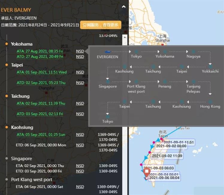Select the Nagoya node in the route diagram

(193, 52)
